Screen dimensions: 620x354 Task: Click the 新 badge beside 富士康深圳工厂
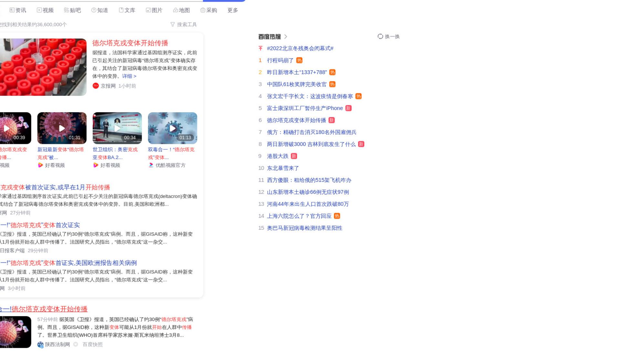click(348, 108)
